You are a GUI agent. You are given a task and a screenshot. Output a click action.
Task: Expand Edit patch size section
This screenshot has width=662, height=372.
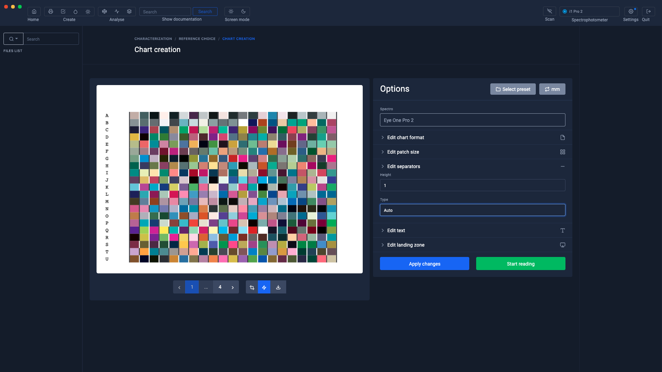(x=473, y=152)
